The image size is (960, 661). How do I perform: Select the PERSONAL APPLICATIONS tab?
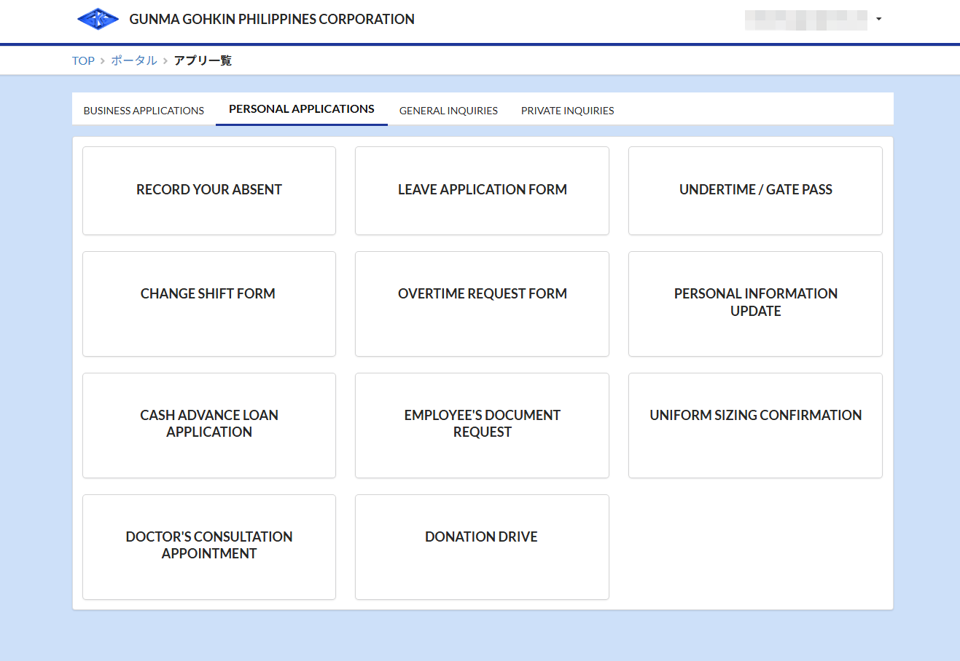(301, 108)
